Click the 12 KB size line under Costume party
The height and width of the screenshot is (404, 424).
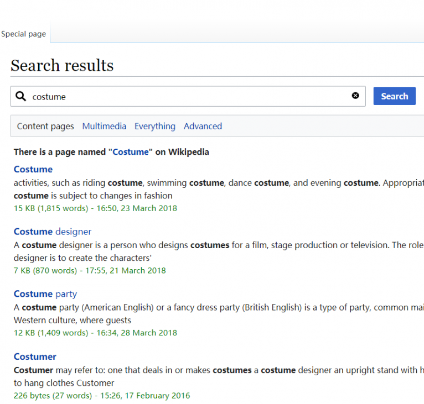pos(95,333)
